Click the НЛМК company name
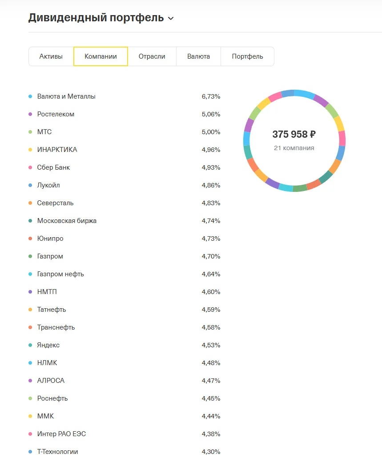This screenshot has height=473, width=382. 47,363
